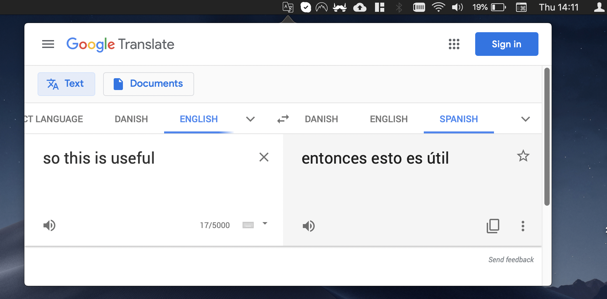The image size is (607, 299).
Task: Click the memory chip menu bar icon
Action: coord(419,7)
